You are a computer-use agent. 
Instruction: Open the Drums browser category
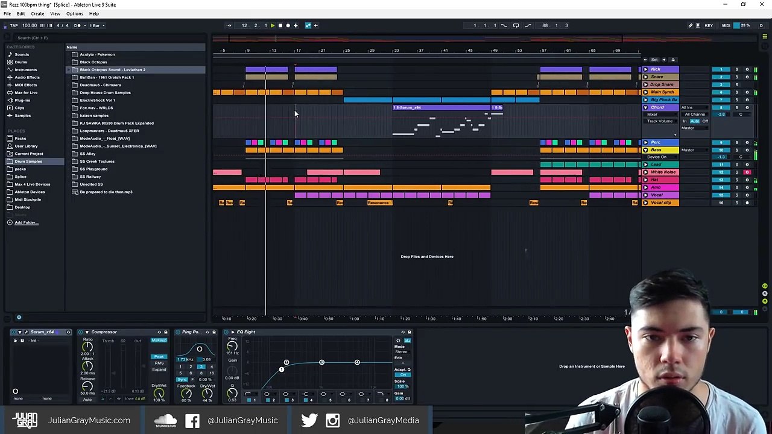(21, 62)
